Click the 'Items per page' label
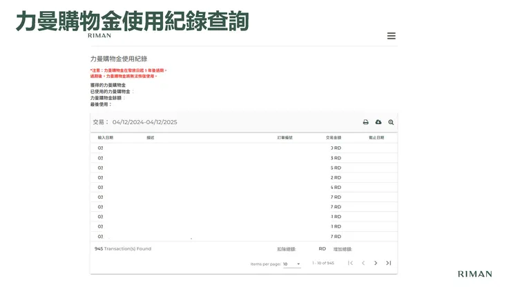Screen dimensions: 511x287 [x=265, y=264]
